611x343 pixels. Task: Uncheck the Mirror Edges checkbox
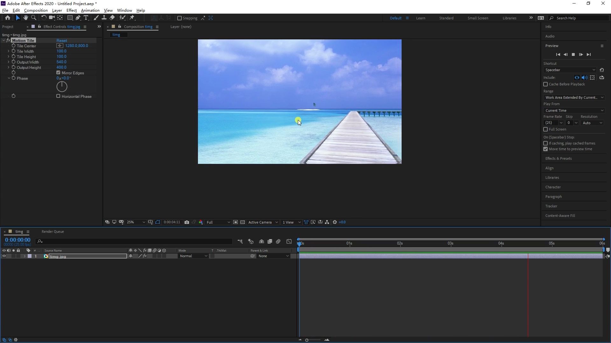pos(58,73)
